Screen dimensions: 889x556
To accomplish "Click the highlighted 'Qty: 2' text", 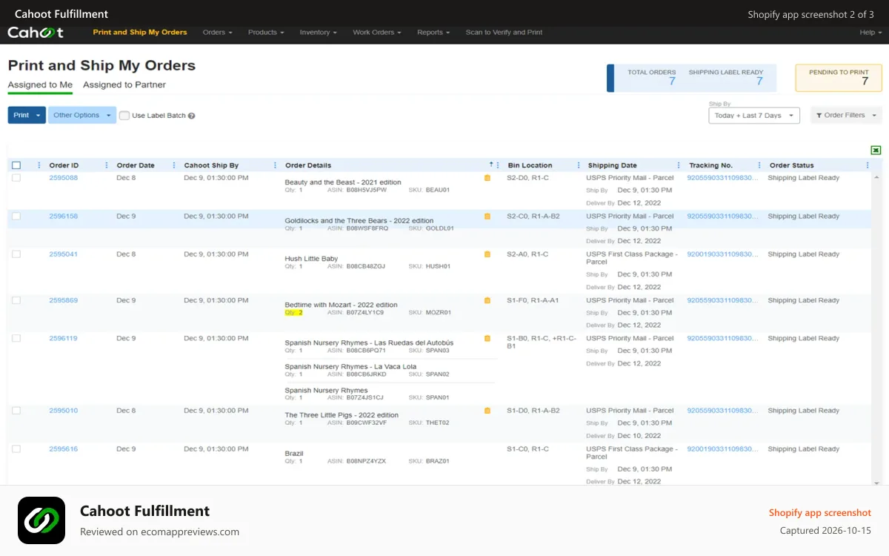I will pos(294,313).
